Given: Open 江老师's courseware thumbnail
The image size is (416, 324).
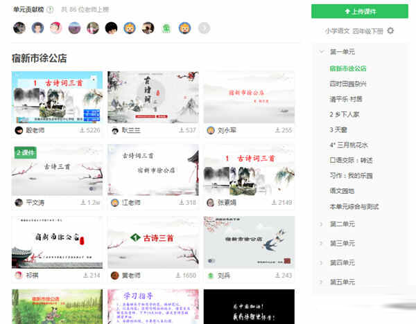Looking at the screenshot, I should 153,170.
